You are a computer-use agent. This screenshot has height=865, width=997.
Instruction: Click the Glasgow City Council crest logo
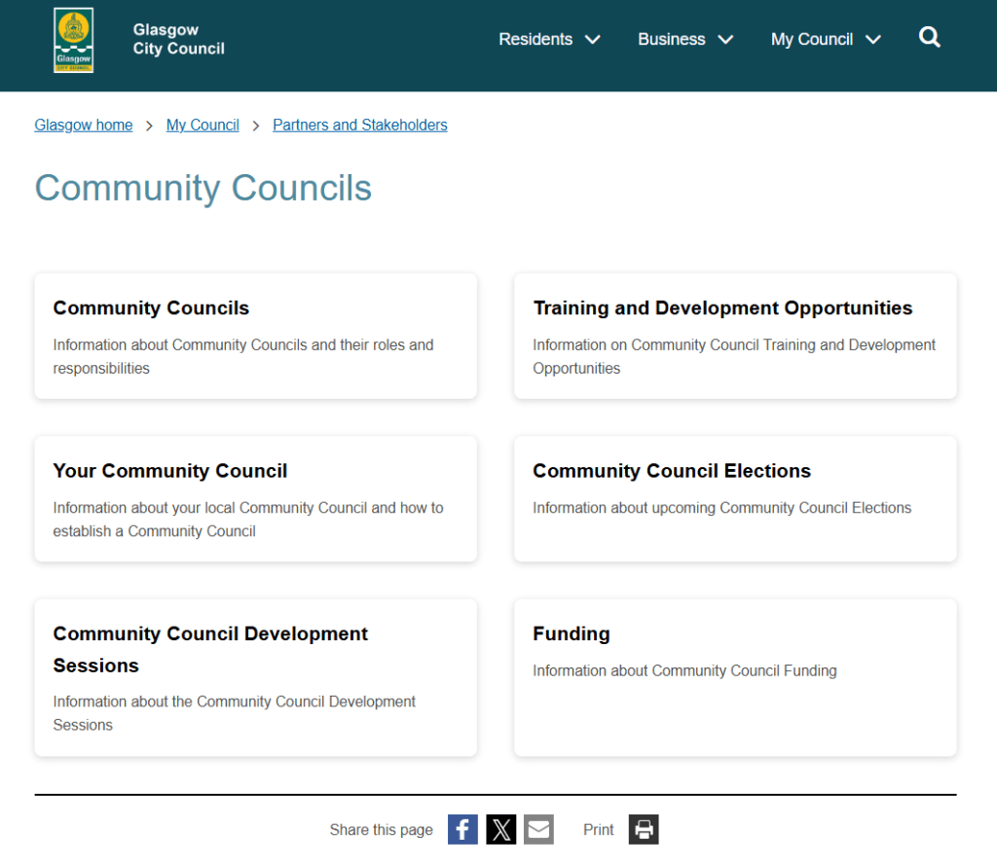coord(74,41)
